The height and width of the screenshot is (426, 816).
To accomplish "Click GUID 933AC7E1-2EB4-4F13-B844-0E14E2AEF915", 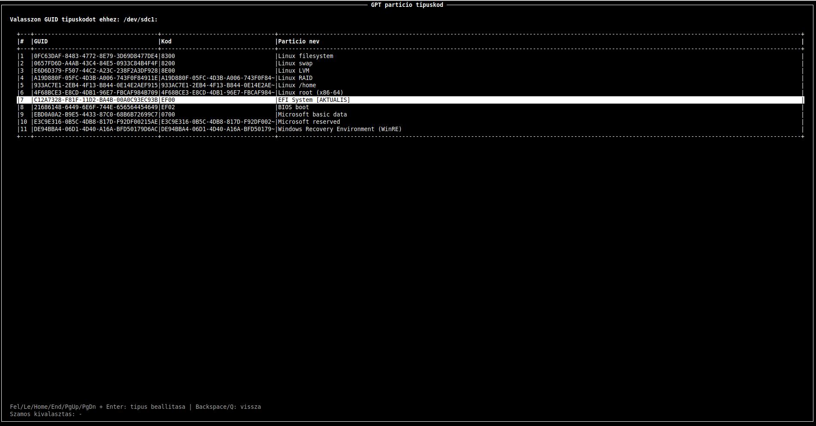I will (x=96, y=85).
